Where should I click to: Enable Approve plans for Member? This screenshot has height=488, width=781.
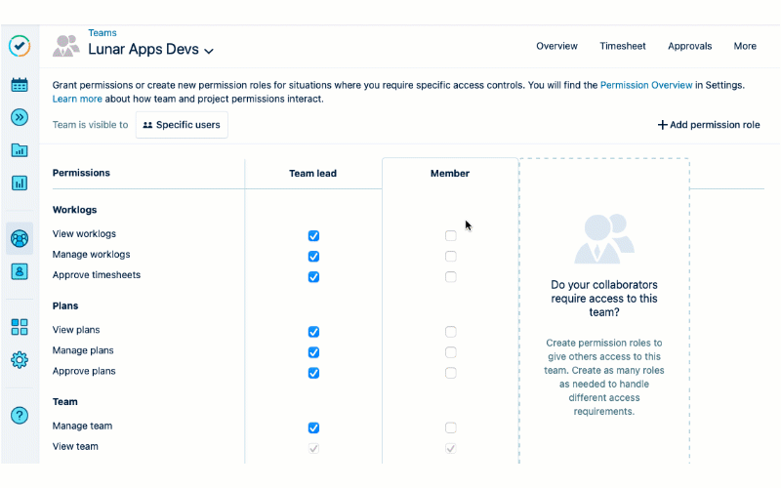click(450, 373)
